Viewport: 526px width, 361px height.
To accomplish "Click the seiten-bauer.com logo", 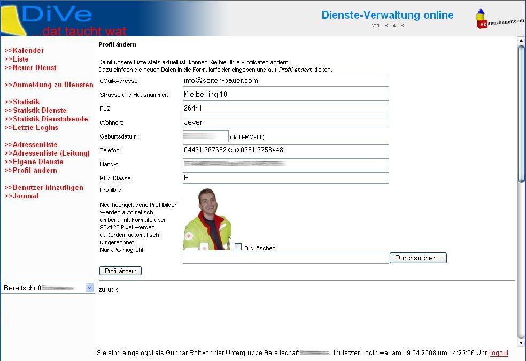I will 499,19.
